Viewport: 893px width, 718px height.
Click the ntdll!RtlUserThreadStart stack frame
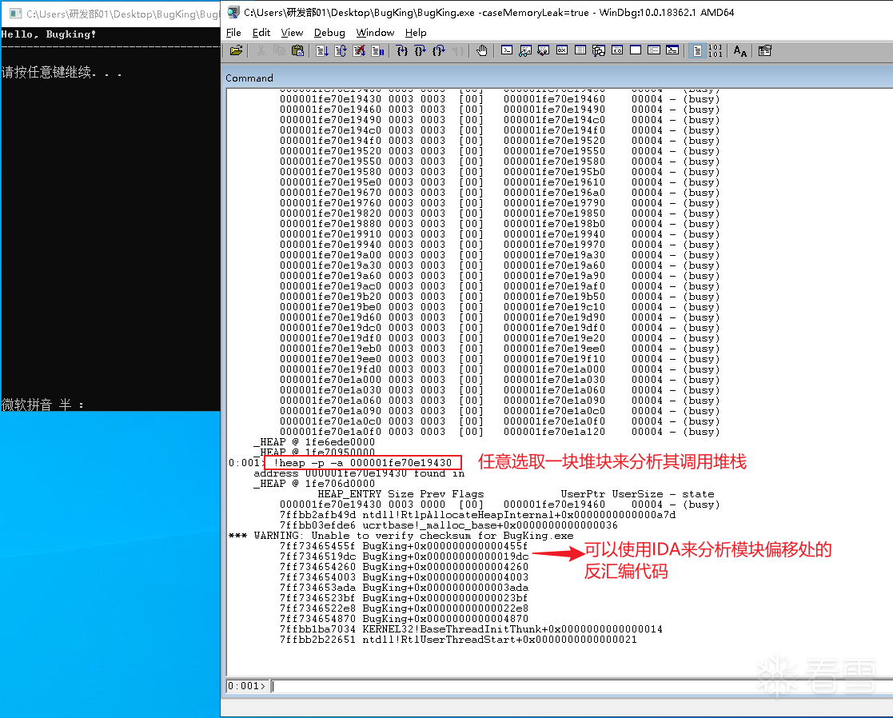point(458,640)
